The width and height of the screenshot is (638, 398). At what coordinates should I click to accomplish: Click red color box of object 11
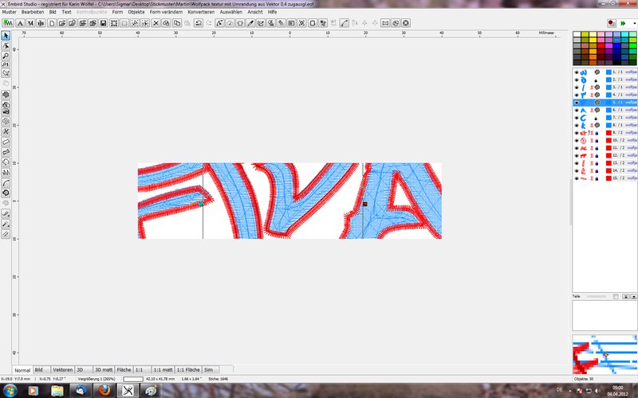pos(608,148)
